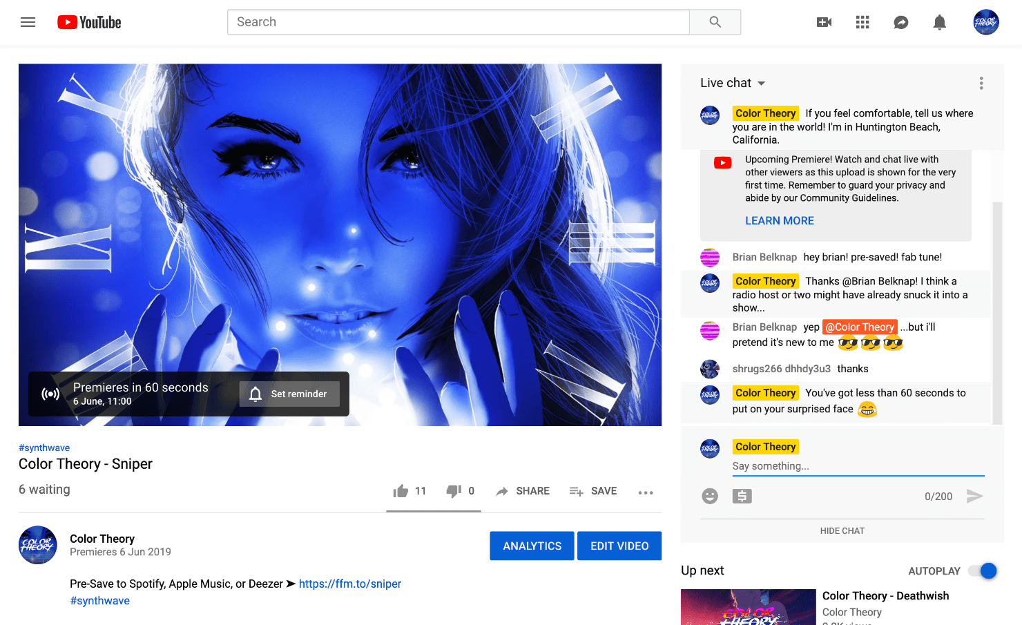Start a search with the magnifier icon
1022x625 pixels.
point(714,21)
